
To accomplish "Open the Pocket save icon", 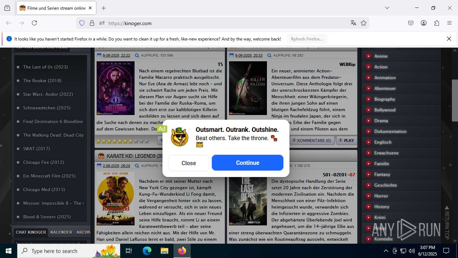I will pos(411,23).
